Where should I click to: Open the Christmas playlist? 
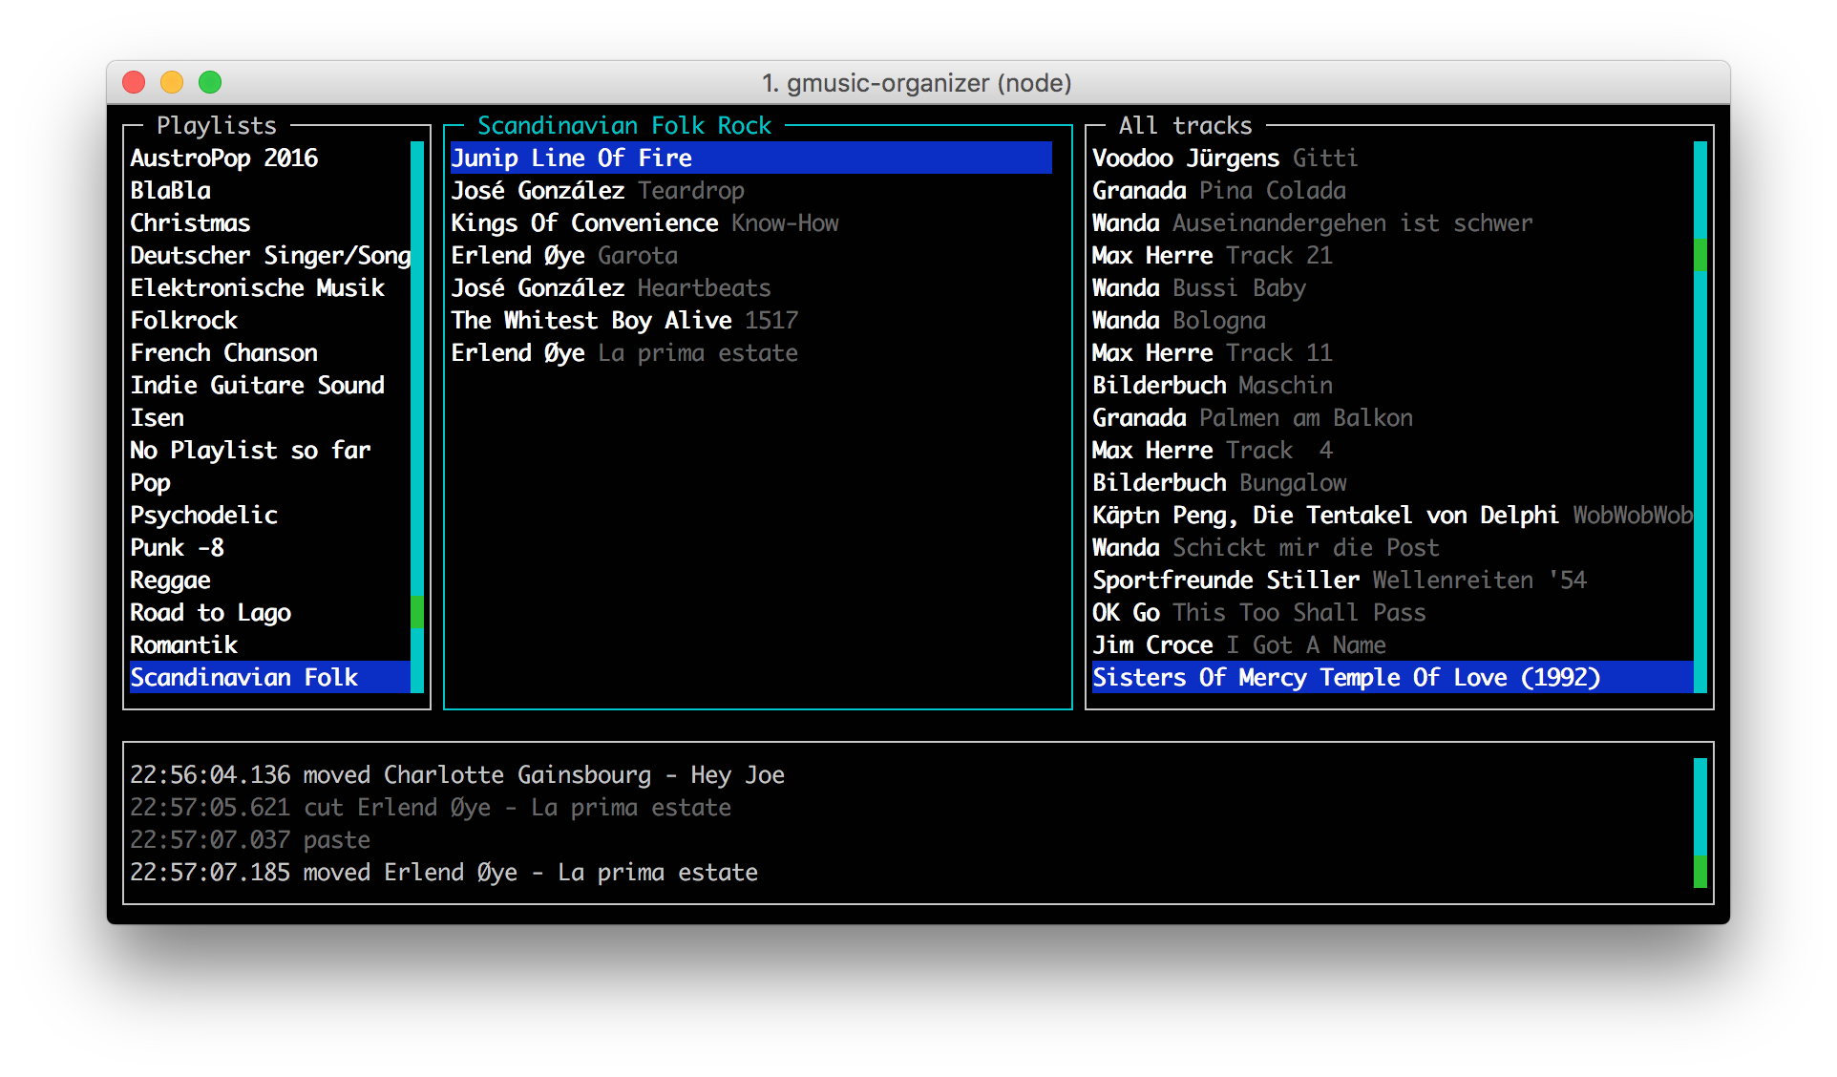[190, 223]
